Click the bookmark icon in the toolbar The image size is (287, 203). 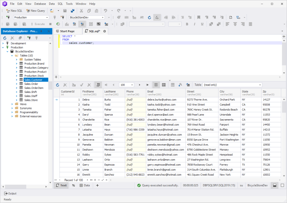click(x=198, y=17)
